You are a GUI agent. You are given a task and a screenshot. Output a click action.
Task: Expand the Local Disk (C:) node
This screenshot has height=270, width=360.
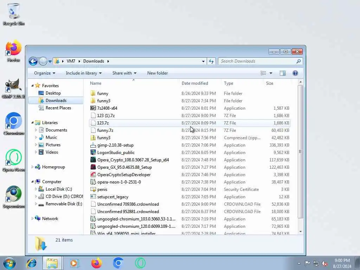[36, 189]
